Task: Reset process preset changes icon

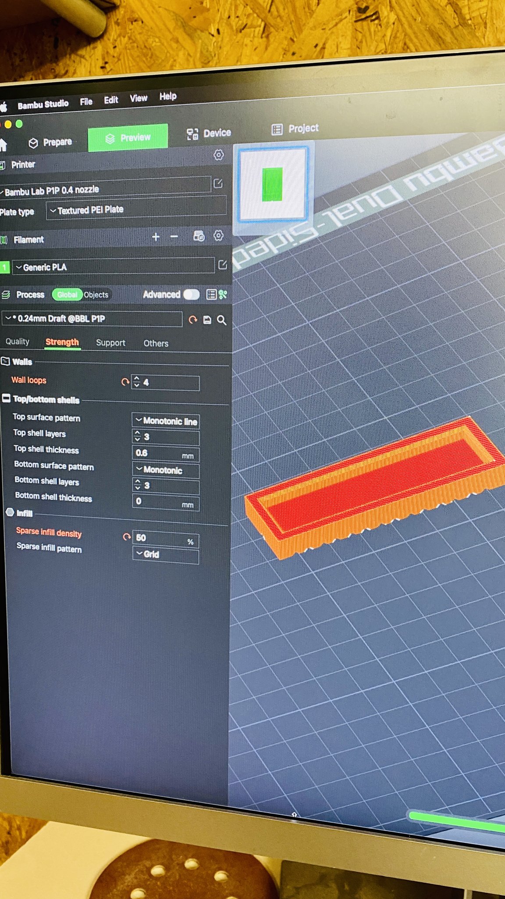Action: 193,320
